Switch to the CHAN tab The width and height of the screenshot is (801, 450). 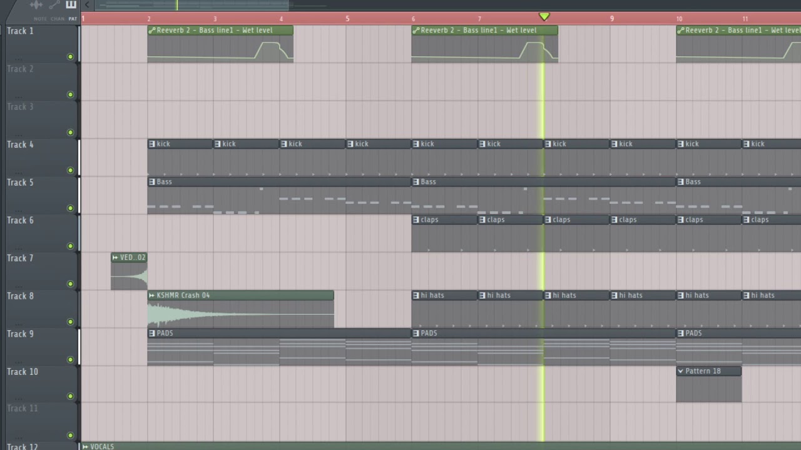[x=58, y=19]
